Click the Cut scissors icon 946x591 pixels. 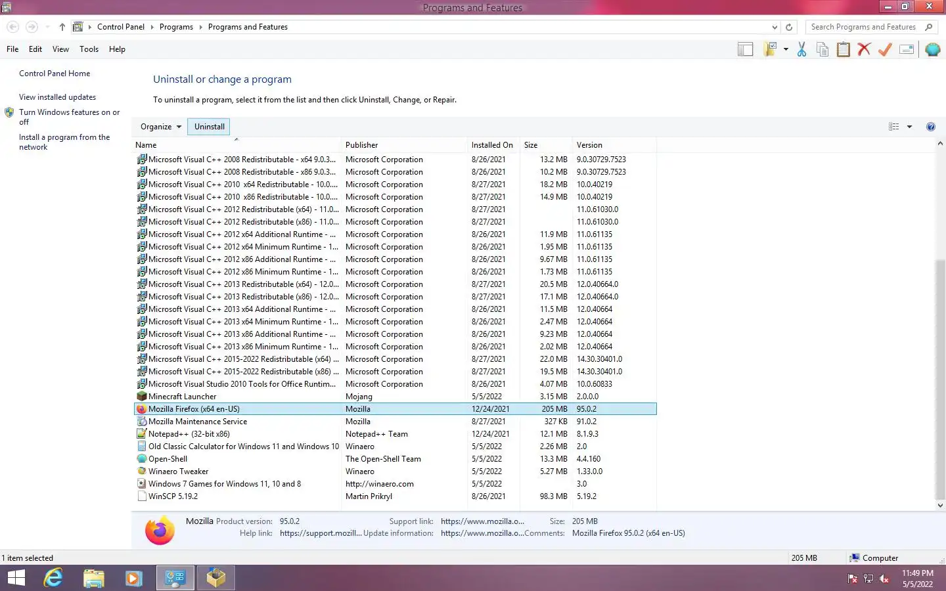(x=801, y=49)
